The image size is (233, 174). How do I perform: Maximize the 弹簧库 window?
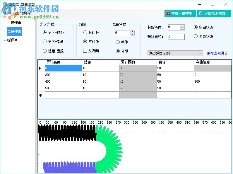(213, 4)
